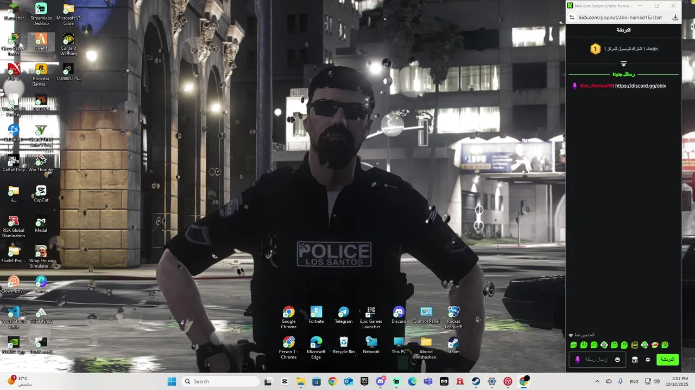Open the taskbar volume control
The height and width of the screenshot is (390, 695).
(x=656, y=381)
